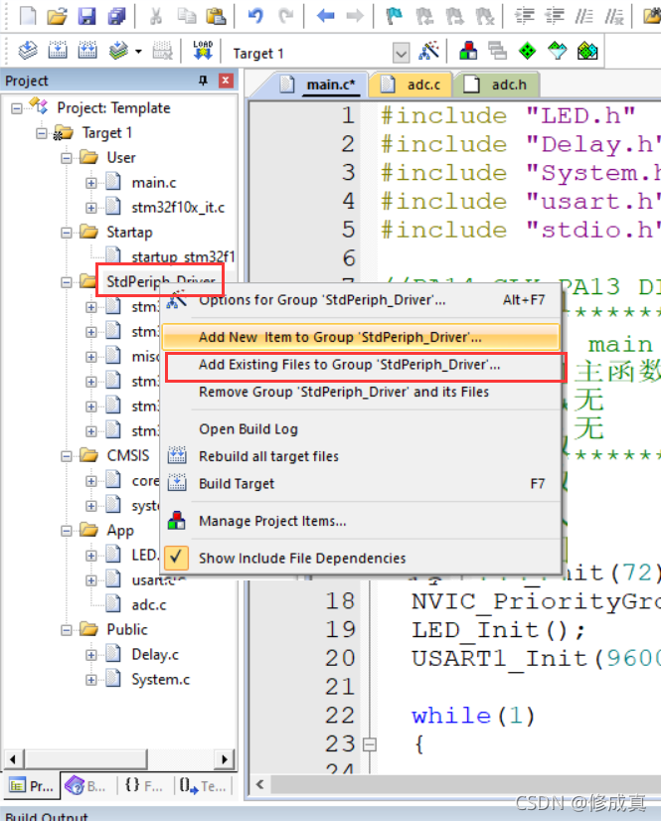
Task: Click the Build icon in the build toolbar
Action: (x=57, y=51)
